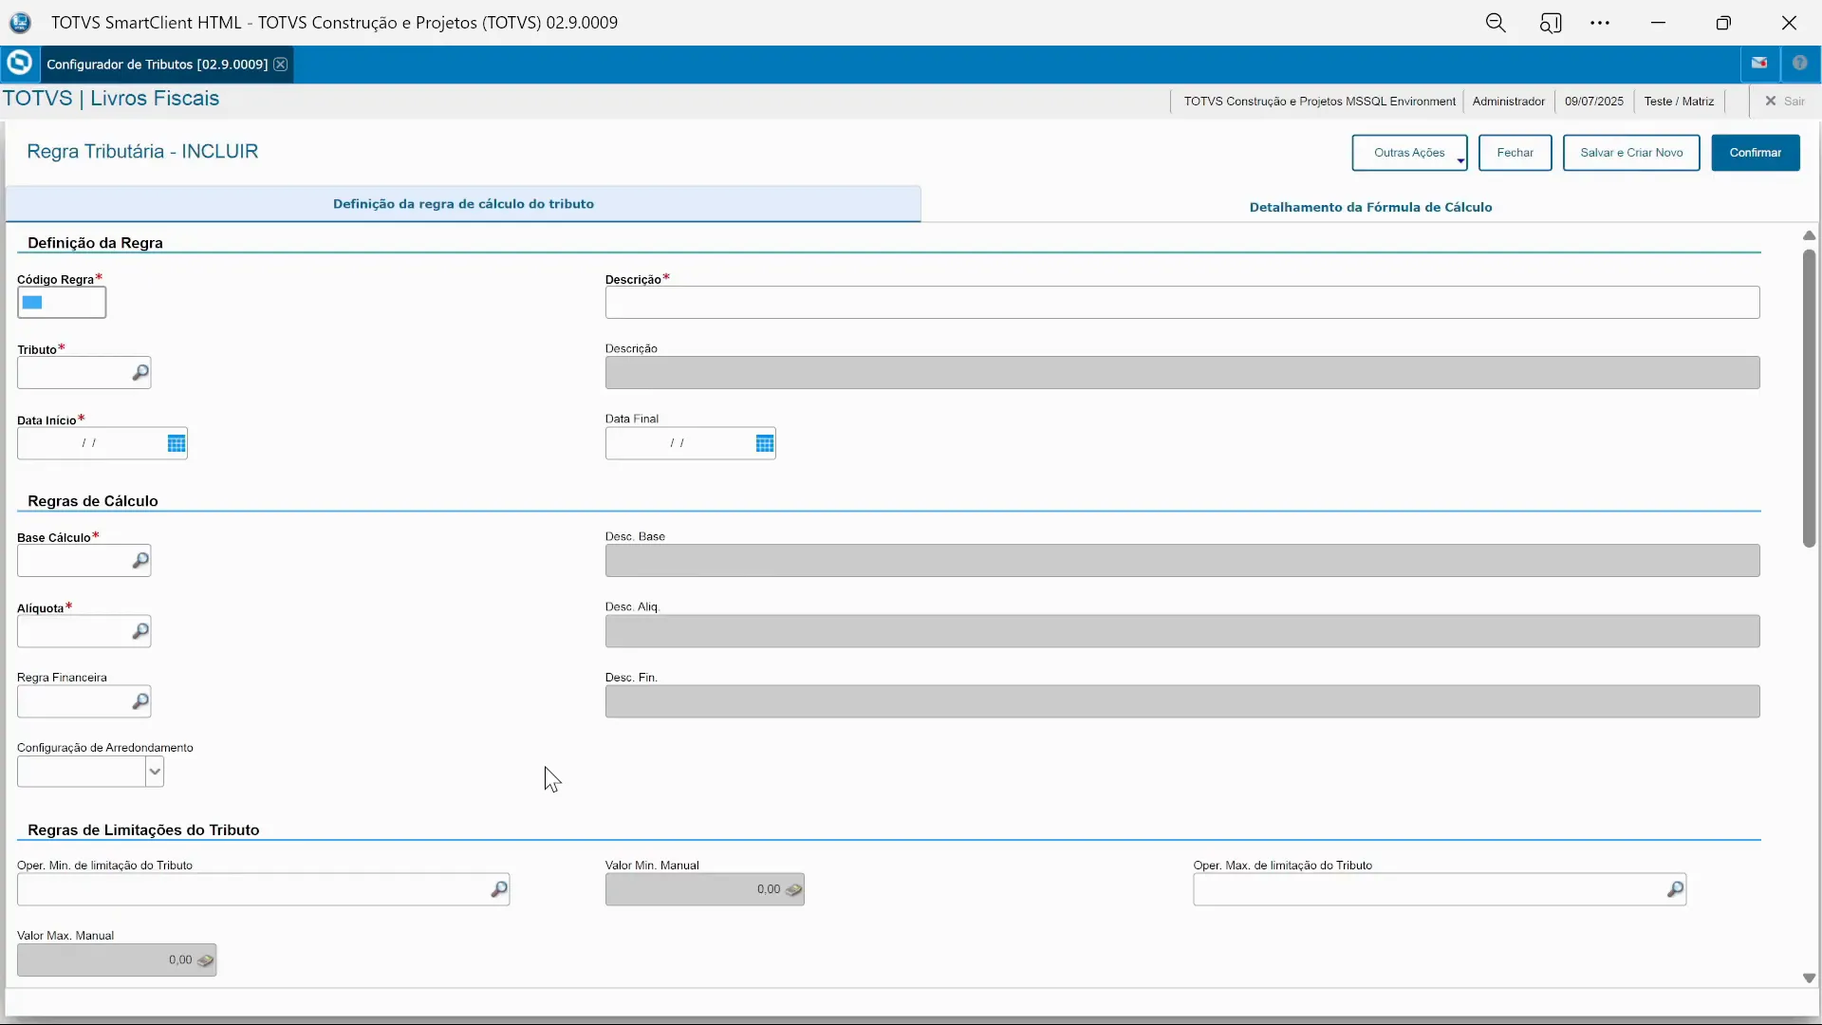Screen dimensions: 1822x1025
Task: Expand the Outras Ações menu button
Action: [1409, 153]
